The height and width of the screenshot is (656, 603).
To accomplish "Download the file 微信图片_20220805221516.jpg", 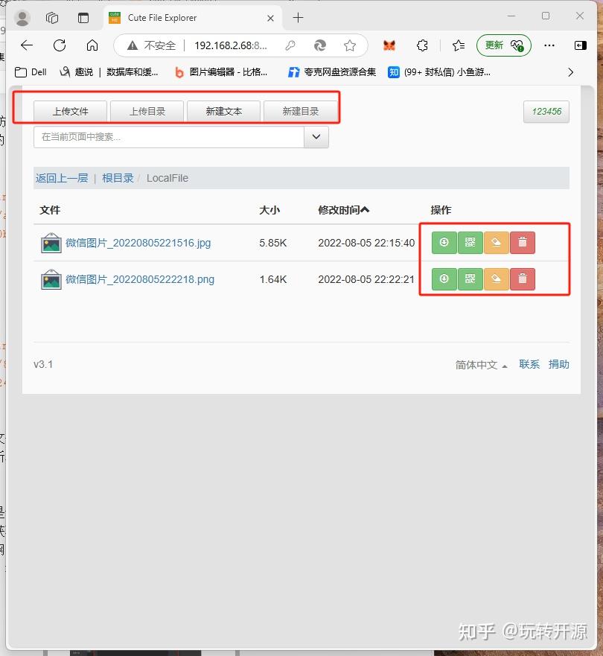I will click(444, 242).
